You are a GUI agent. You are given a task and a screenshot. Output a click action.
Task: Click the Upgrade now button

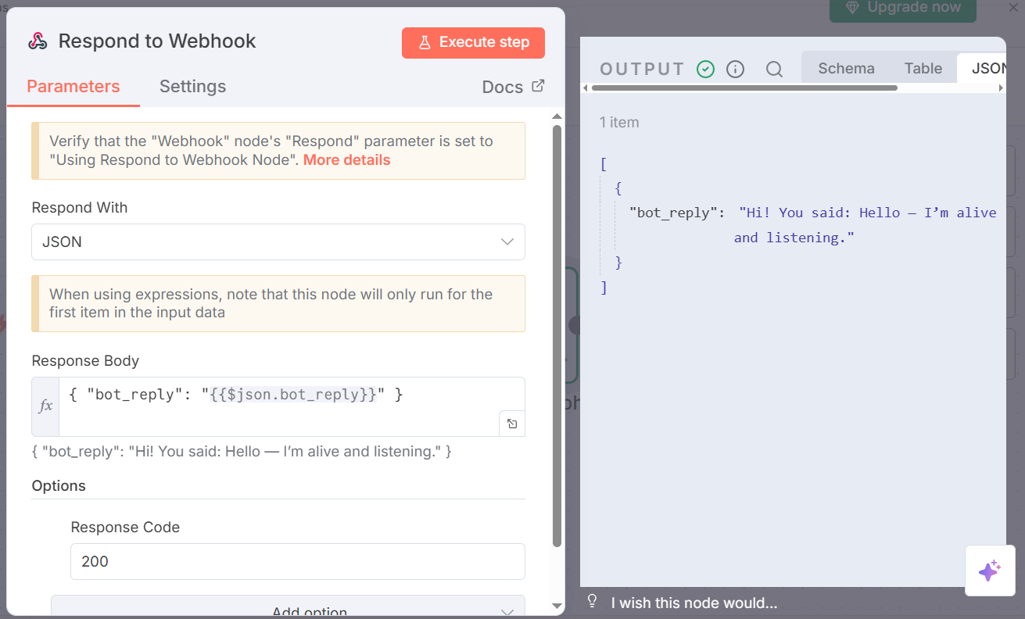click(x=902, y=8)
